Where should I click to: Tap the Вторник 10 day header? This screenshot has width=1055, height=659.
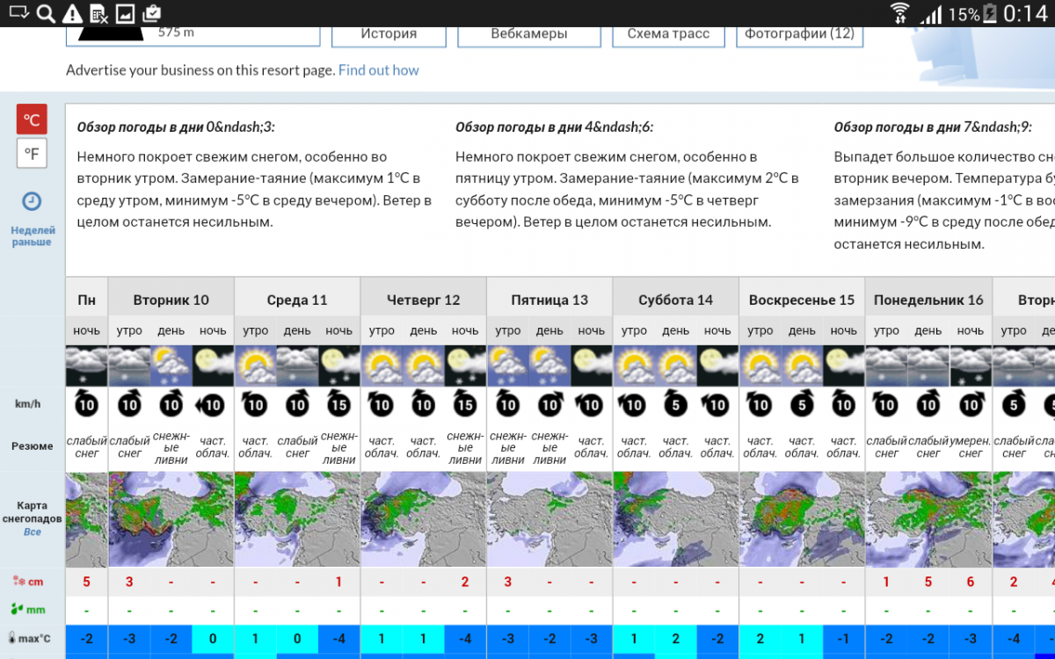[x=171, y=300]
